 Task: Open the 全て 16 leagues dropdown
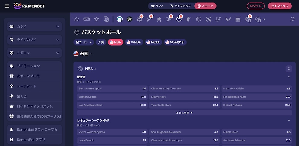[84, 42]
